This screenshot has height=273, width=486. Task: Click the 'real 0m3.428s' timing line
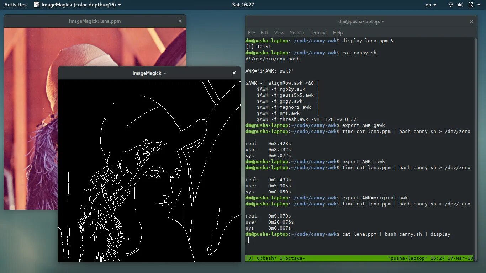[x=268, y=144]
